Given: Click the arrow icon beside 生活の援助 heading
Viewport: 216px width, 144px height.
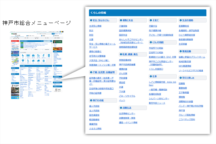Looking at the screenshot, I should [x=181, y=20].
